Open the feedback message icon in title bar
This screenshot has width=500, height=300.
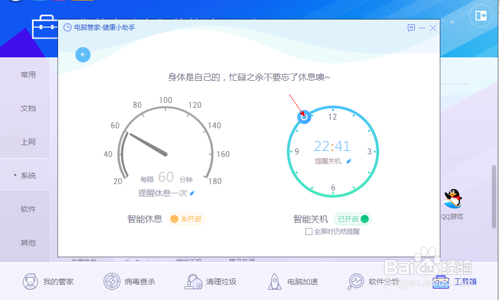pos(411,28)
